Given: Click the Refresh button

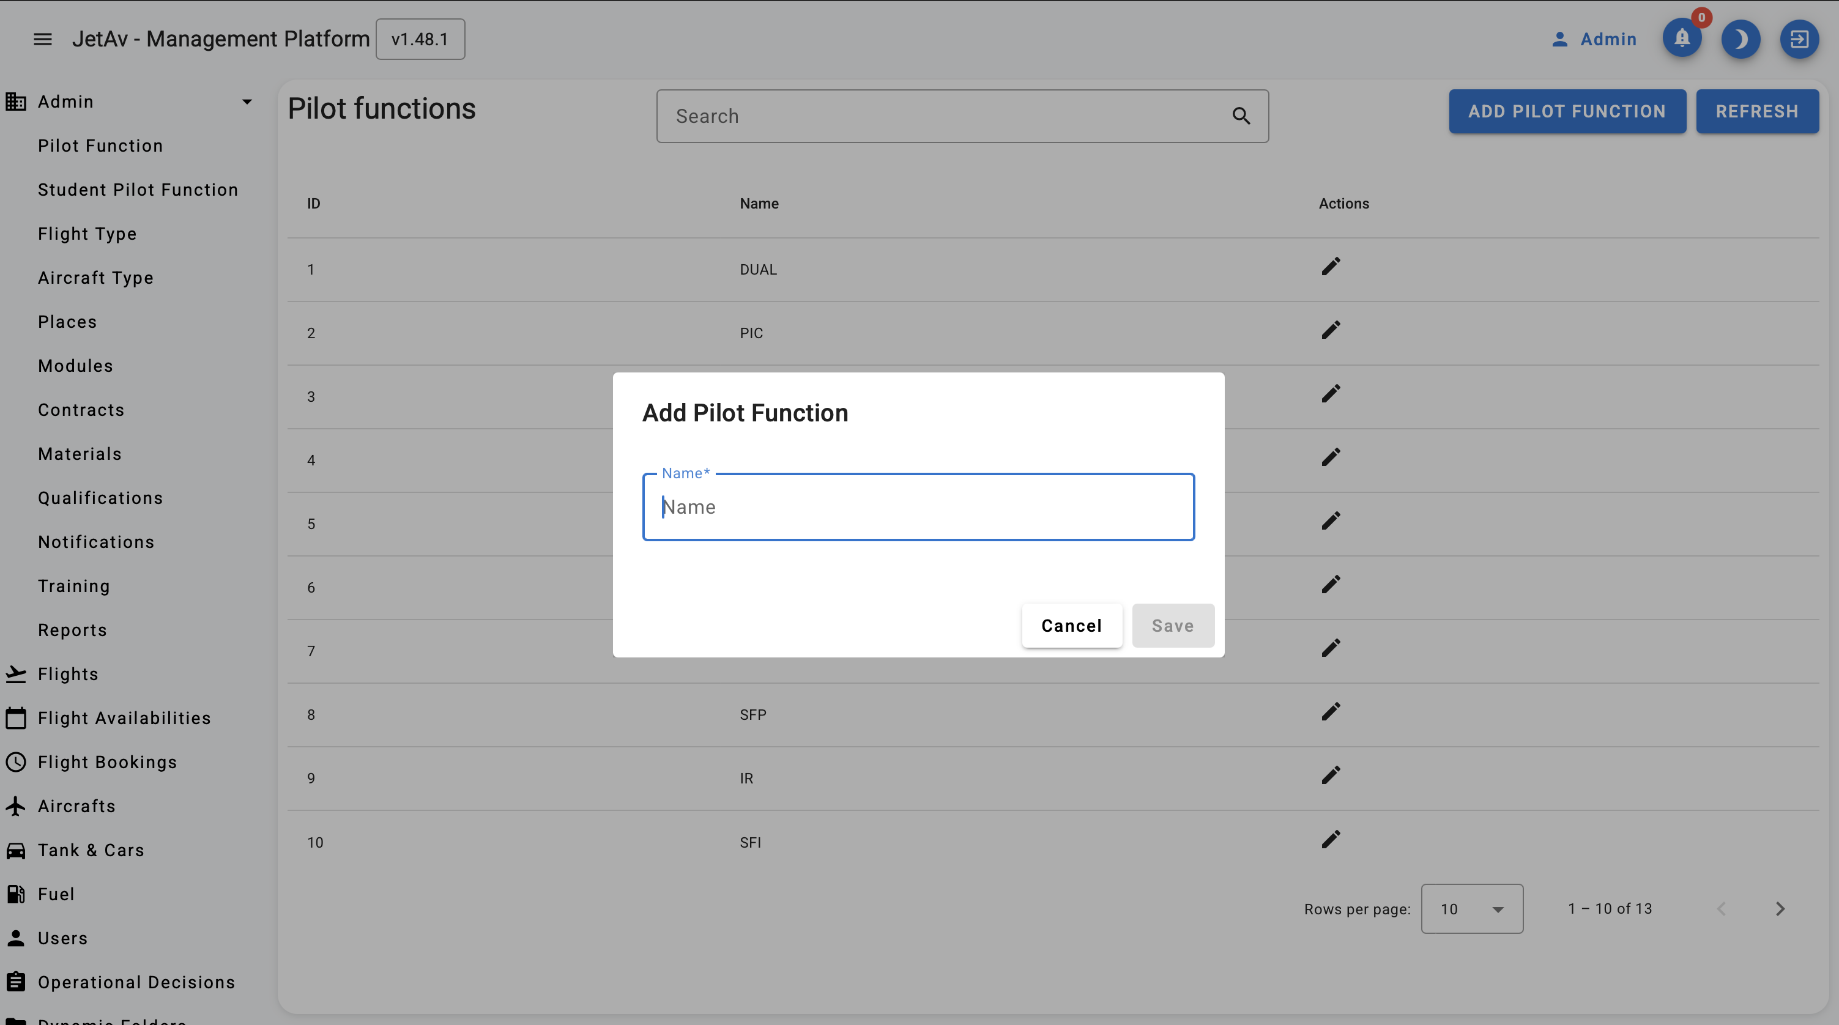Looking at the screenshot, I should (1756, 111).
